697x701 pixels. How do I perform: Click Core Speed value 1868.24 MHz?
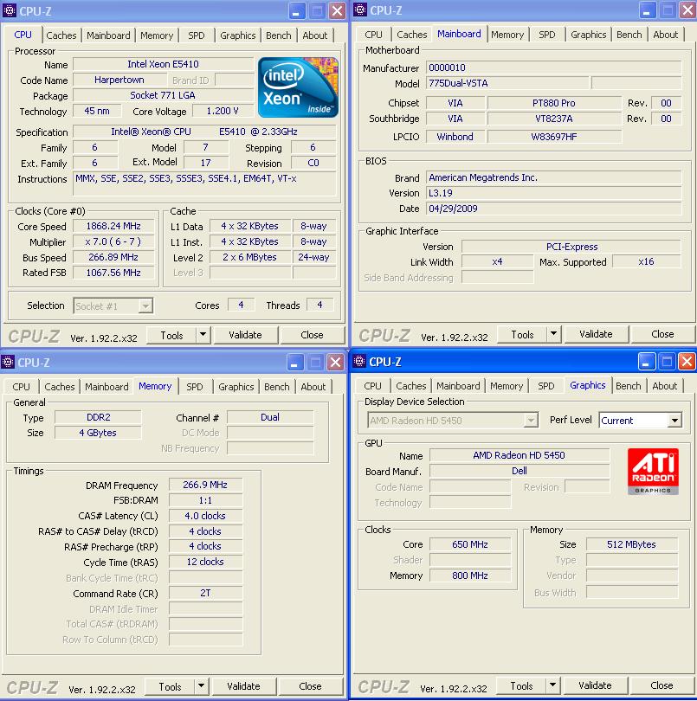tap(113, 226)
